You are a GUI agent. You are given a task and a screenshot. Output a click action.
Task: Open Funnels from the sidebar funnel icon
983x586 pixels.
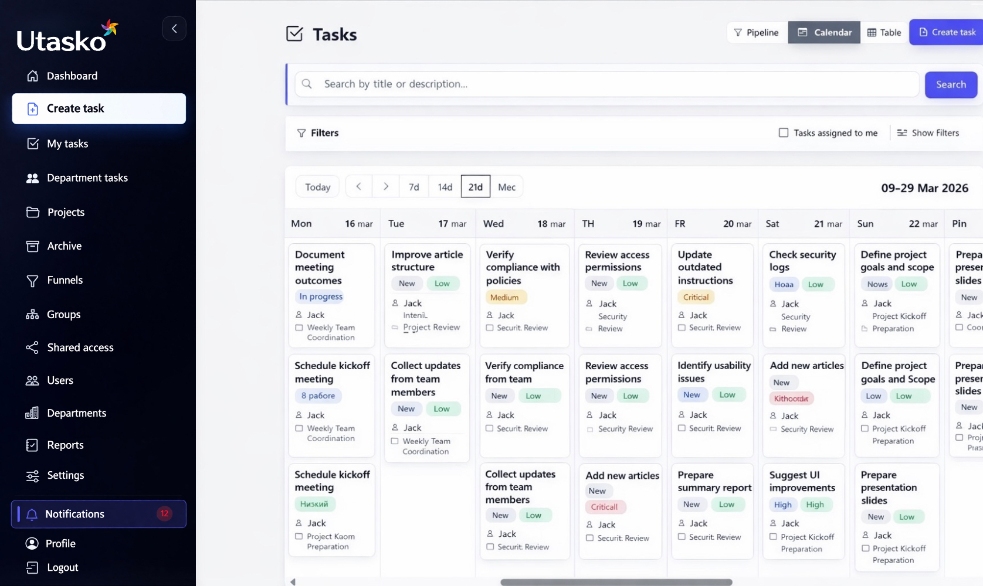(x=33, y=281)
